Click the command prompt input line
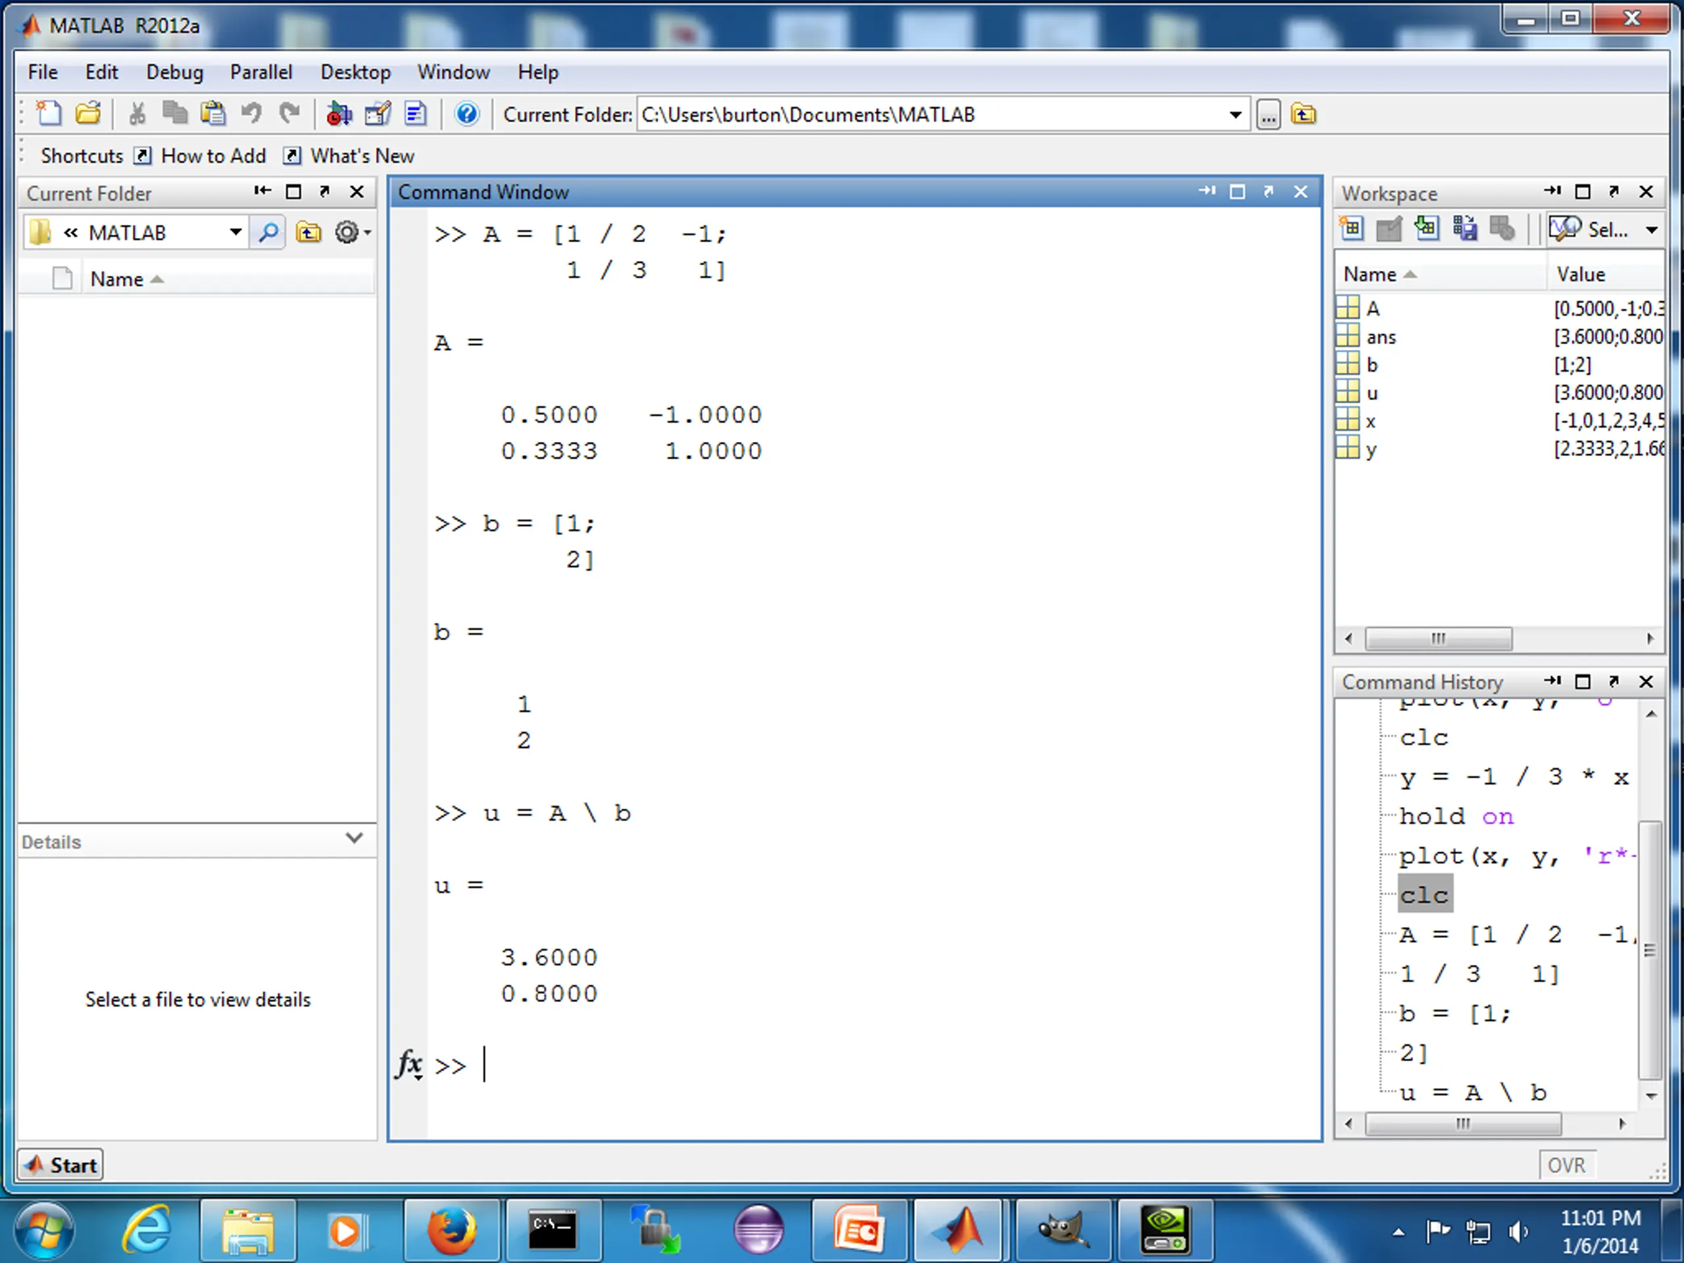Viewport: 1684px width, 1263px height. point(876,1064)
